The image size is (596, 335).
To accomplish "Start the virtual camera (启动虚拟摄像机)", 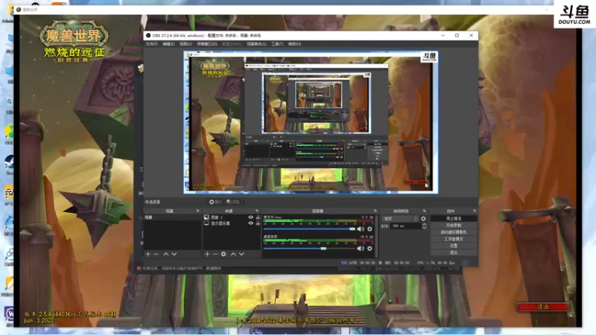I will click(x=454, y=232).
